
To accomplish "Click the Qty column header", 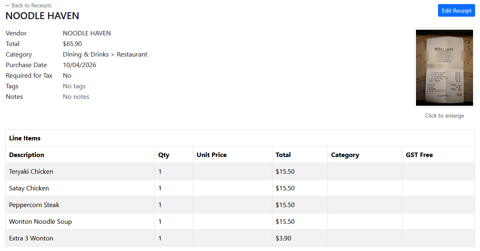I will point(162,155).
